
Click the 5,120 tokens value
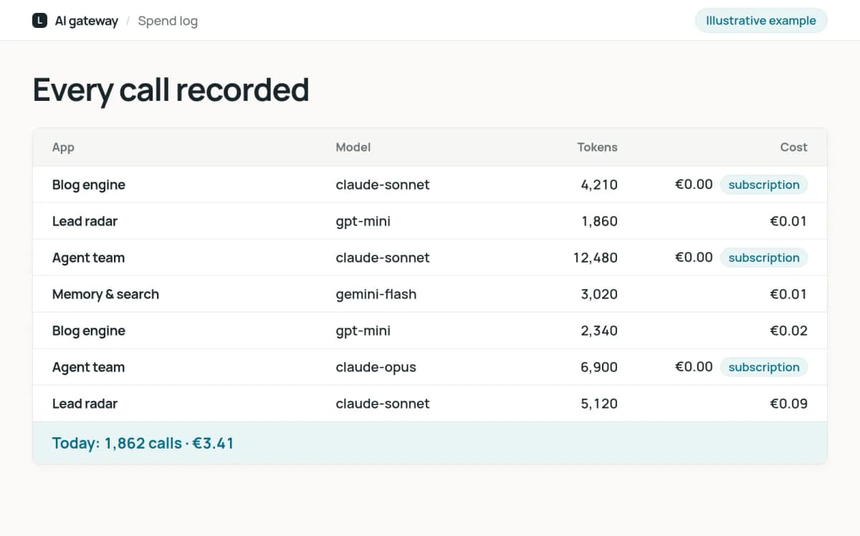(x=599, y=404)
